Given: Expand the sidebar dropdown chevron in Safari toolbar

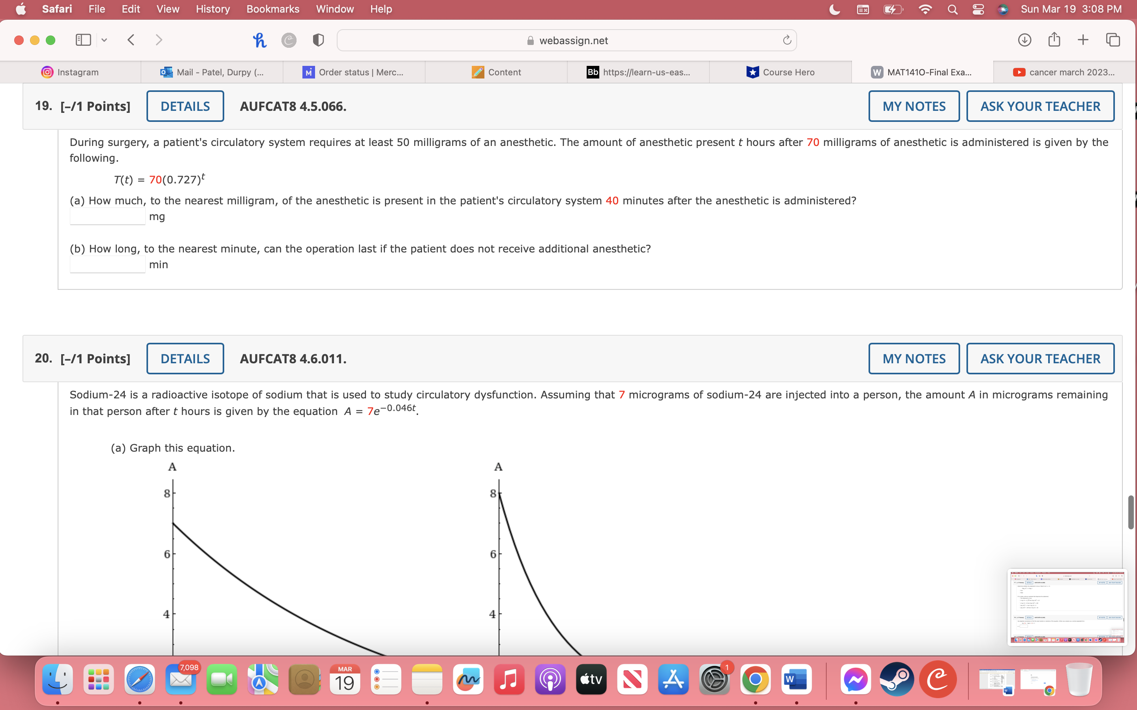Looking at the screenshot, I should [x=104, y=40].
